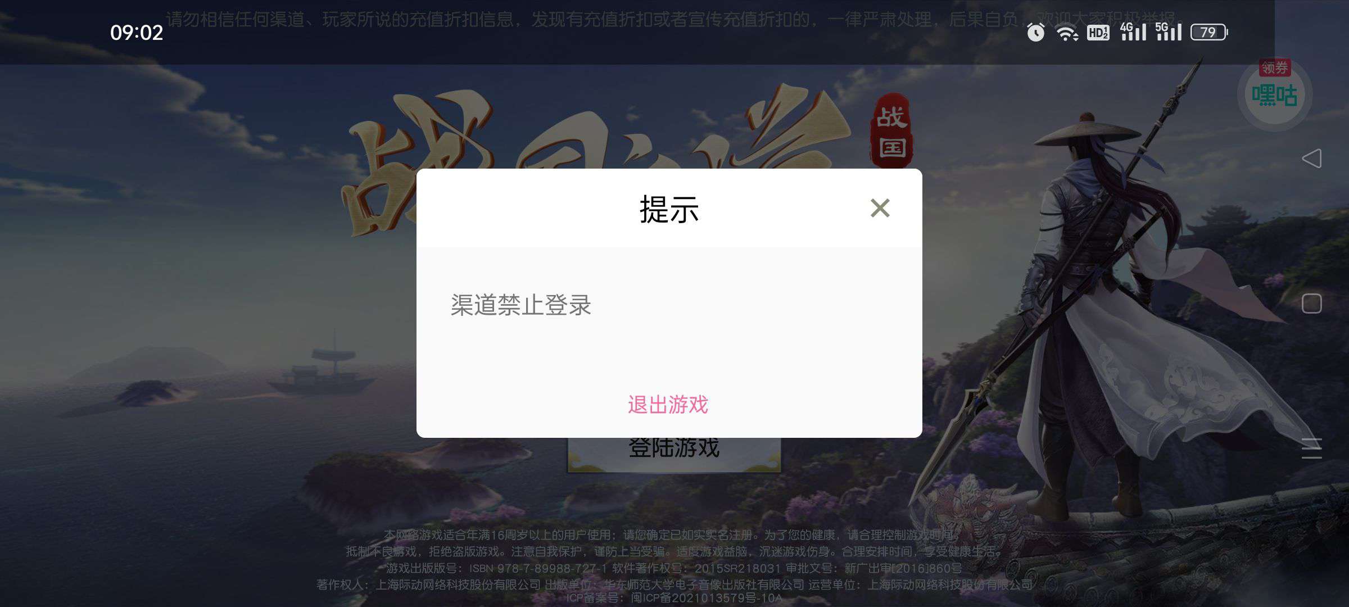This screenshot has width=1349, height=607.
Task: Tap the battery 79 indicator
Action: pyautogui.click(x=1209, y=32)
